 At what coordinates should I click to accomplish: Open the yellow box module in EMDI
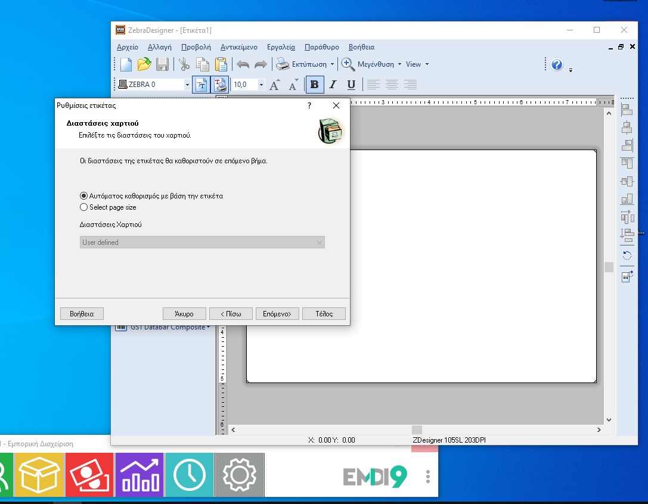39,475
